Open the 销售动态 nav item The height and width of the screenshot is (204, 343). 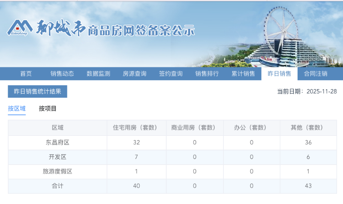click(62, 74)
